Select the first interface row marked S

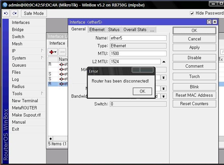click(x=58, y=74)
